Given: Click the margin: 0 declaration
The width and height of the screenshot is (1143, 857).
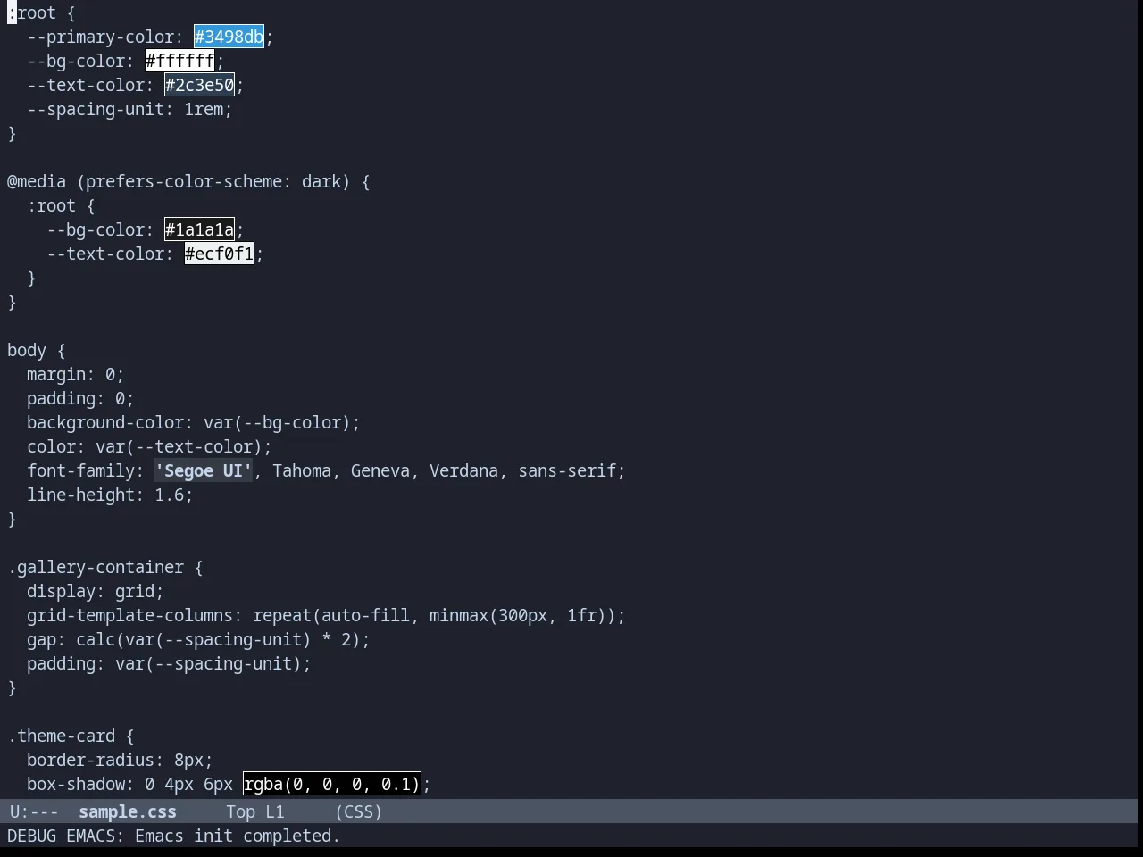Looking at the screenshot, I should tap(75, 374).
